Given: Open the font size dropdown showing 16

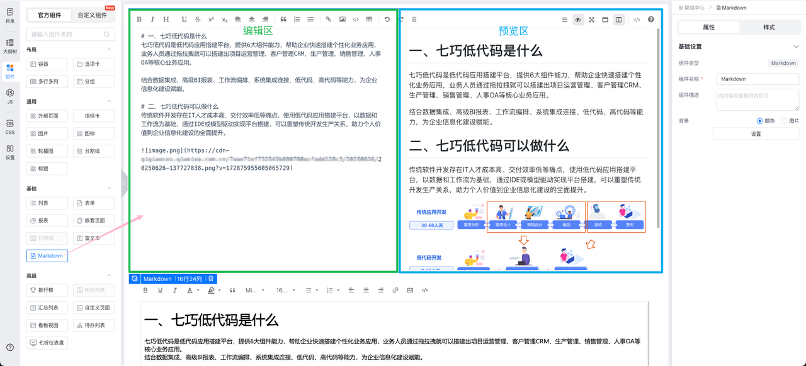Looking at the screenshot, I should tap(282, 291).
